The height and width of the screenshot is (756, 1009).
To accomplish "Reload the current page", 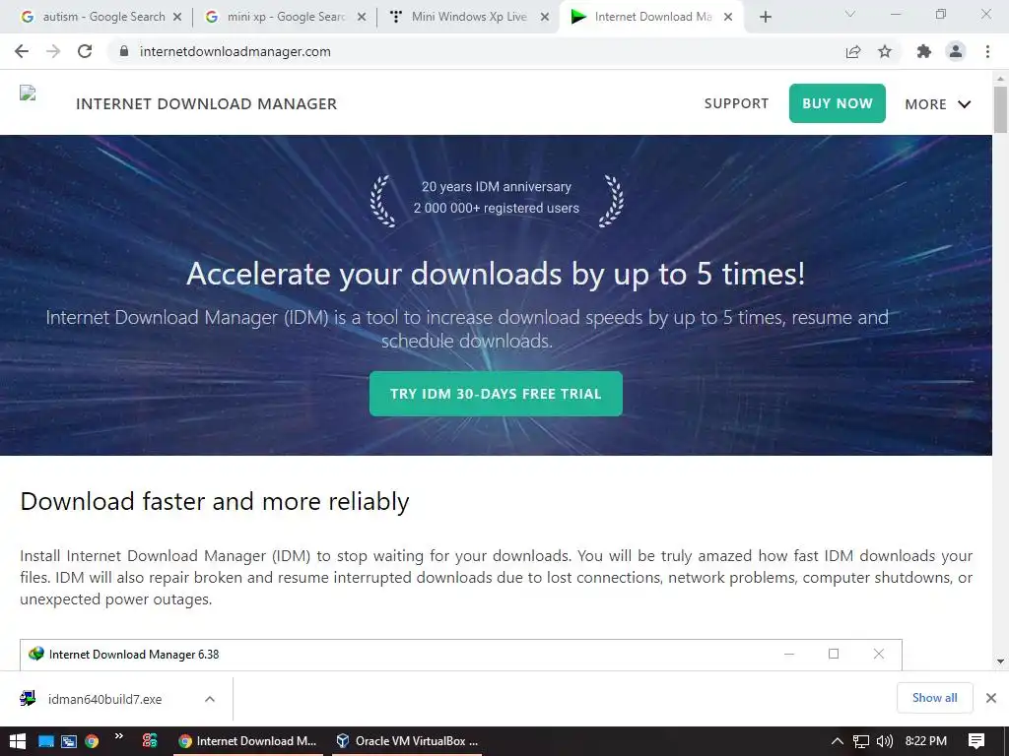I will 85,51.
